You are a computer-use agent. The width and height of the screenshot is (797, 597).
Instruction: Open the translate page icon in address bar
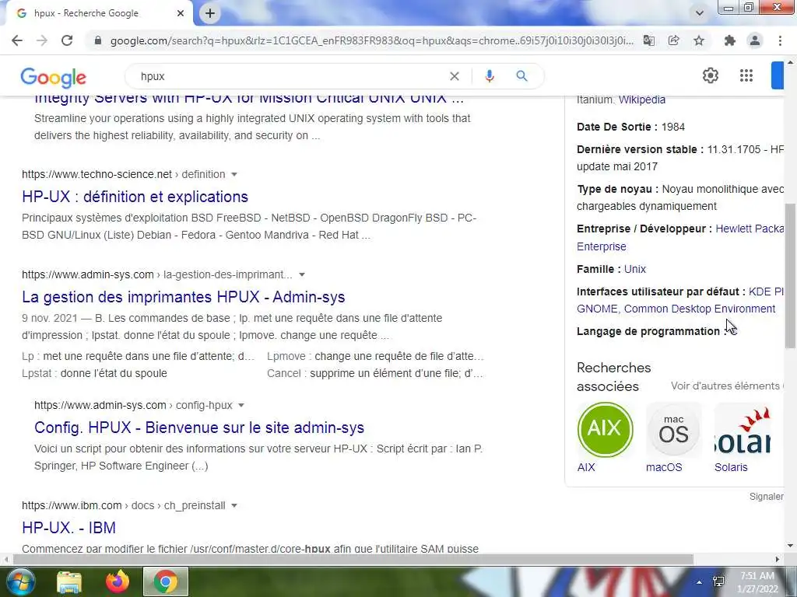[648, 40]
